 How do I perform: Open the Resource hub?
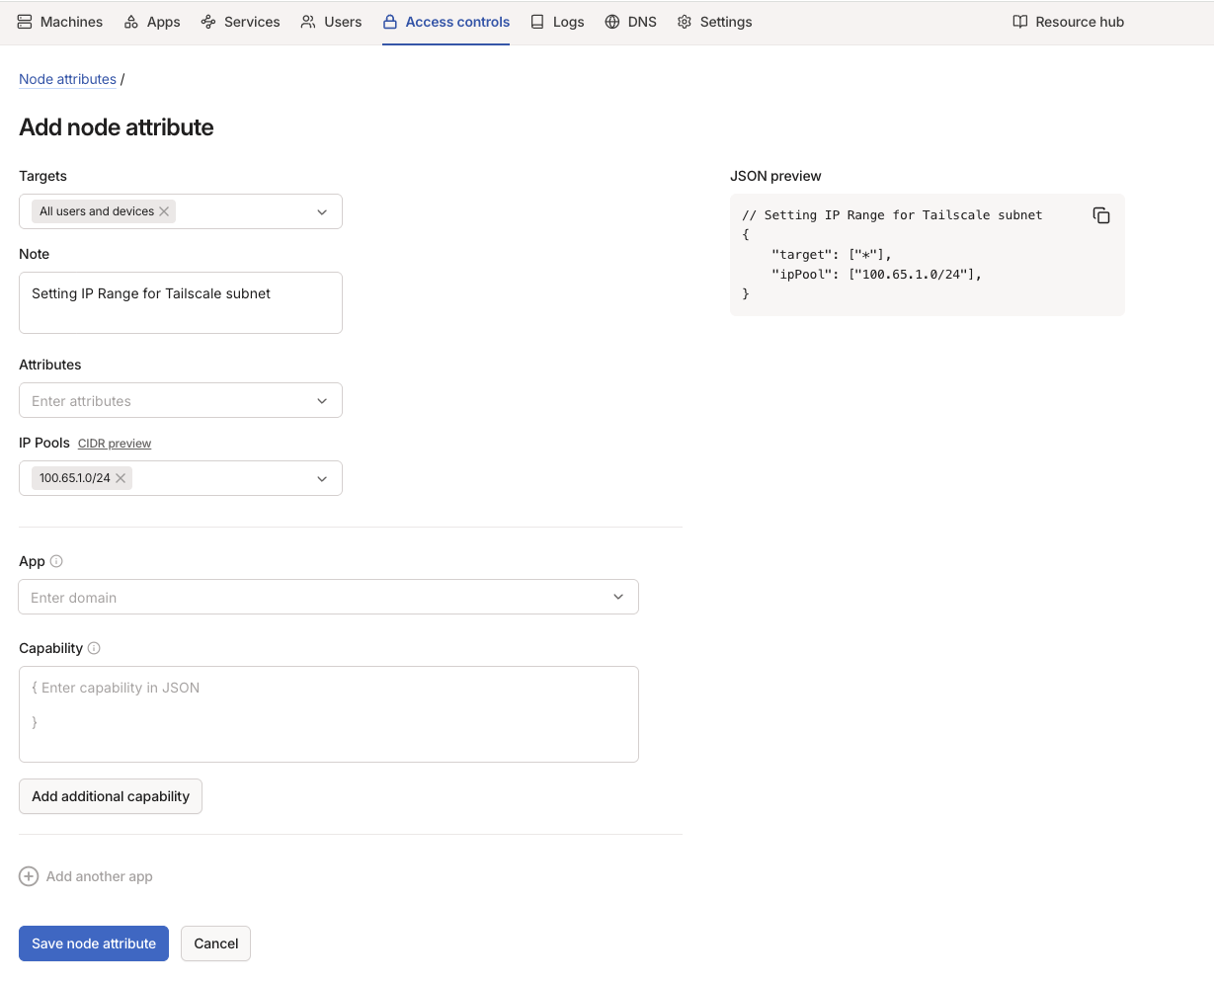(1068, 22)
